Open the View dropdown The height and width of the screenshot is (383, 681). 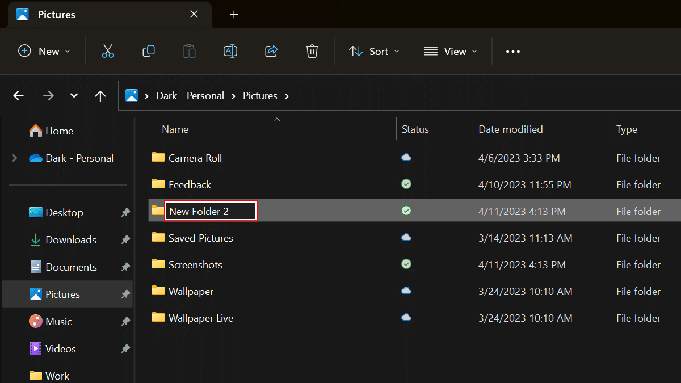click(451, 51)
